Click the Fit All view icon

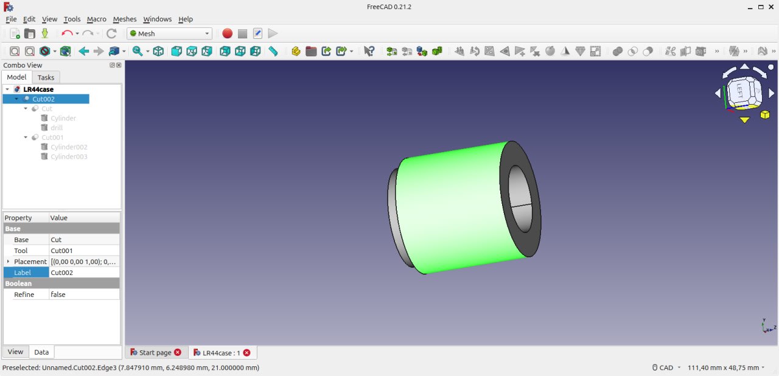tap(15, 51)
